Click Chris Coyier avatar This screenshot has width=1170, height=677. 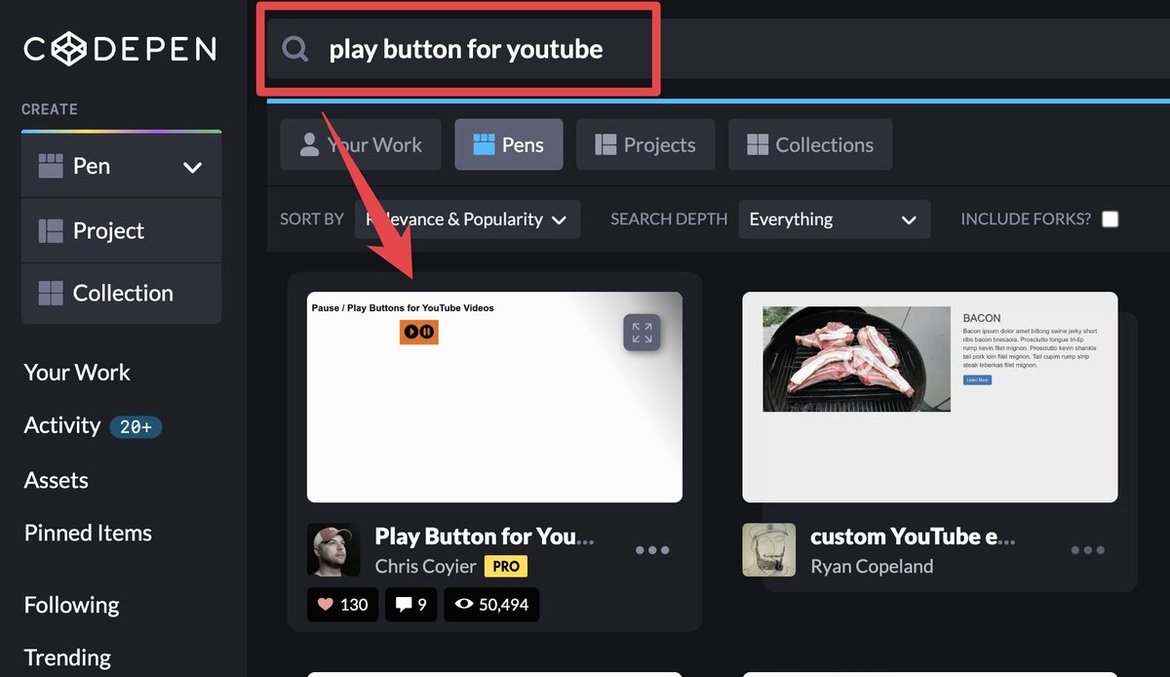pos(333,550)
